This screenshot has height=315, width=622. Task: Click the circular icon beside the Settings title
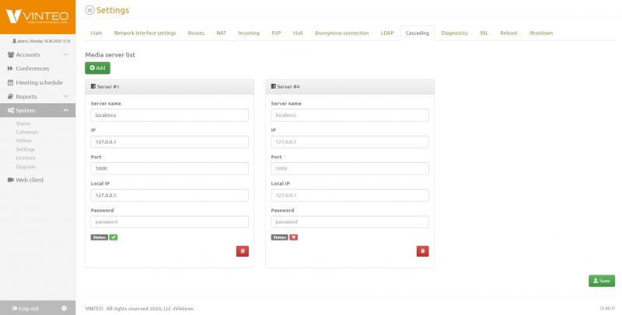coord(89,10)
